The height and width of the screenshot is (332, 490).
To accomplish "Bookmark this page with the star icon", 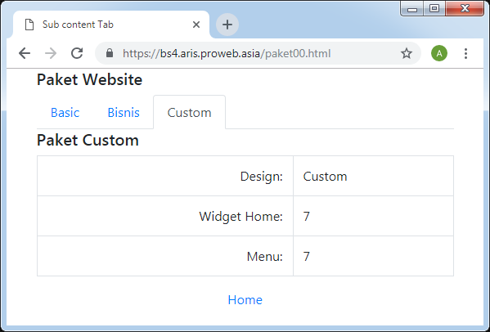I will (x=407, y=53).
